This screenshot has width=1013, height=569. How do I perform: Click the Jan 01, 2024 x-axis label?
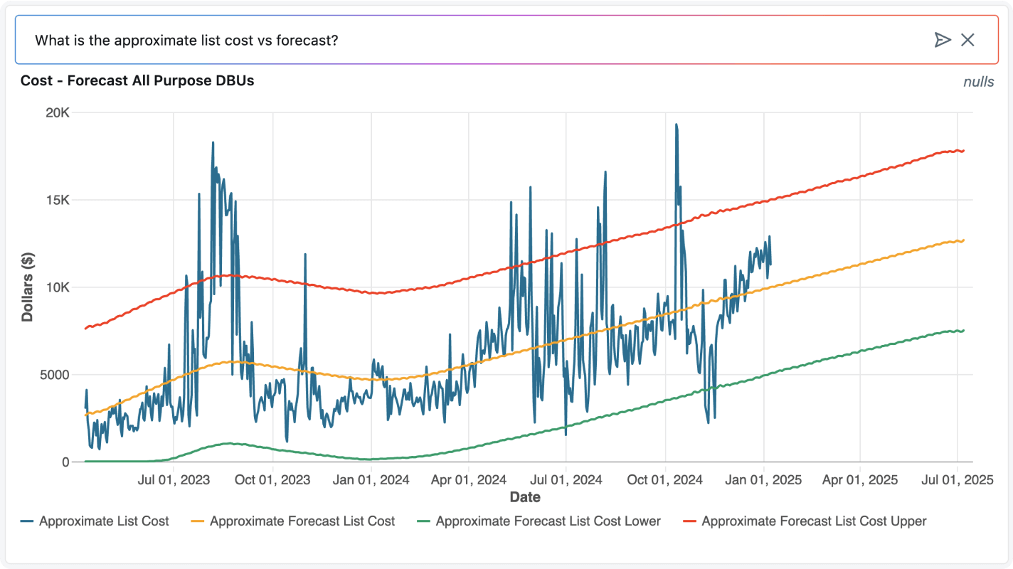[x=371, y=480]
